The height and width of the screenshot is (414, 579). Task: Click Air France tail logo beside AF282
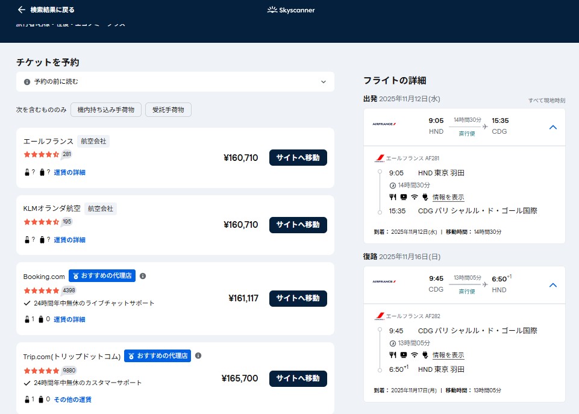[x=380, y=316]
